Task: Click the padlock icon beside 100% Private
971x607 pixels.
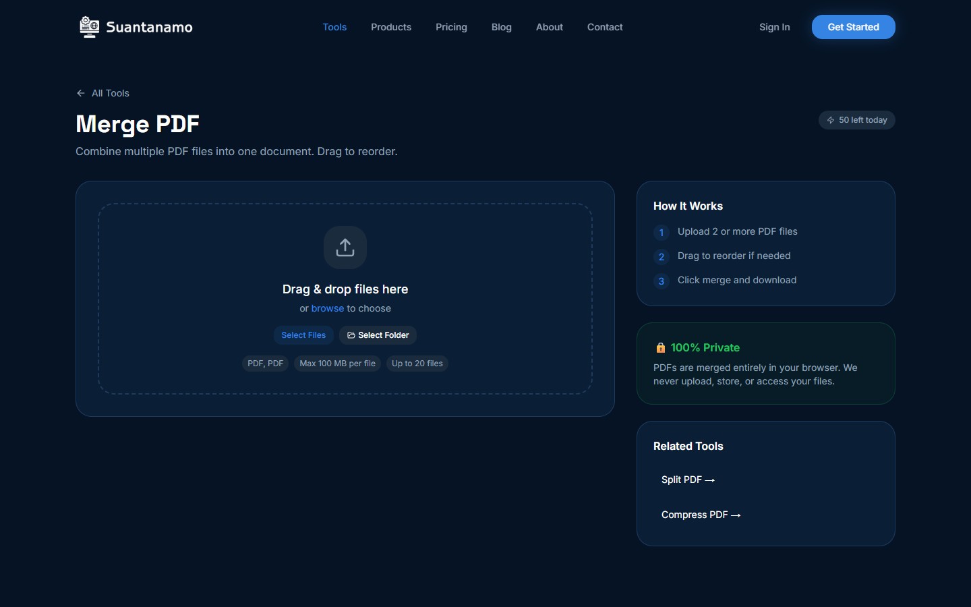Action: [661, 348]
